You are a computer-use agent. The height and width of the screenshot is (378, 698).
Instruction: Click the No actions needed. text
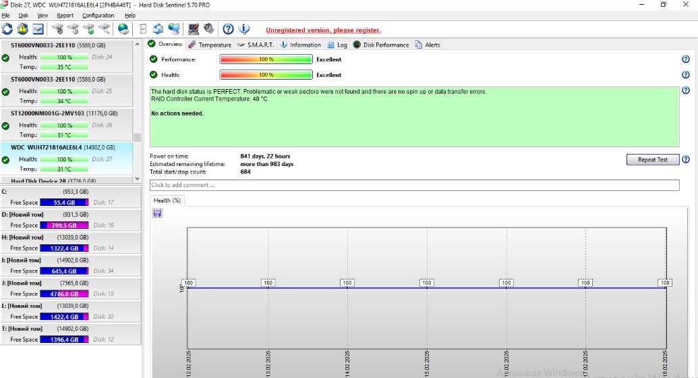[x=177, y=113]
